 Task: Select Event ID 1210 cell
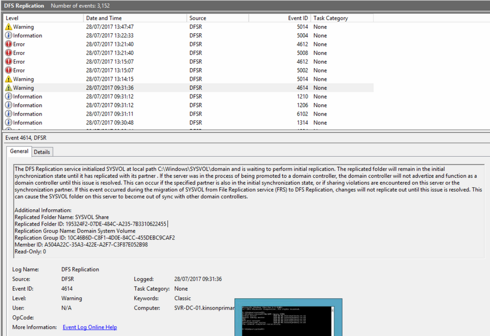(302, 96)
